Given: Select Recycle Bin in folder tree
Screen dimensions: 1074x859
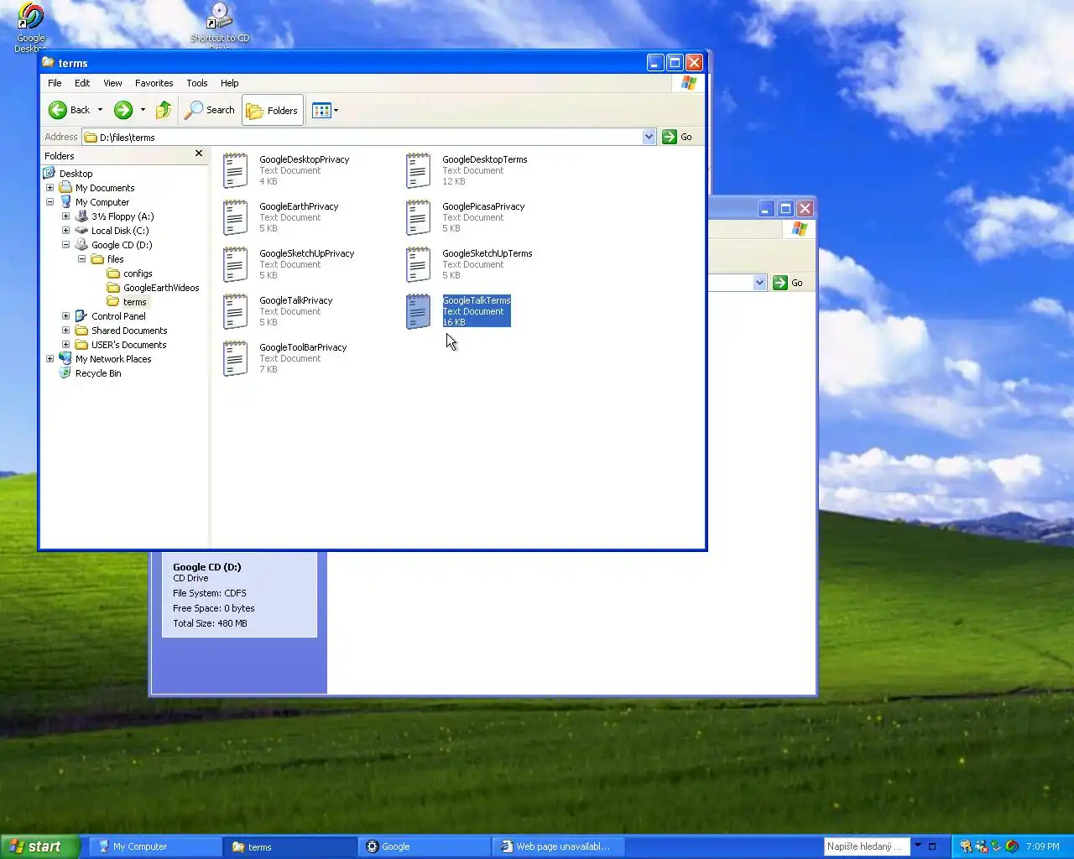Looking at the screenshot, I should [98, 373].
